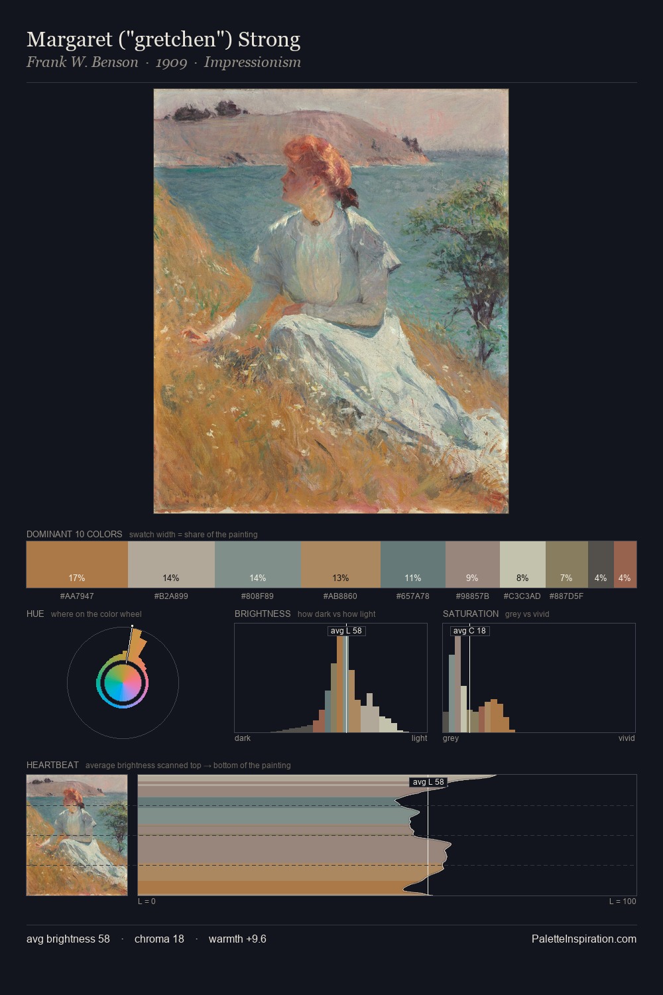Choose the 13% tan swatch #AB8860

coord(341,564)
